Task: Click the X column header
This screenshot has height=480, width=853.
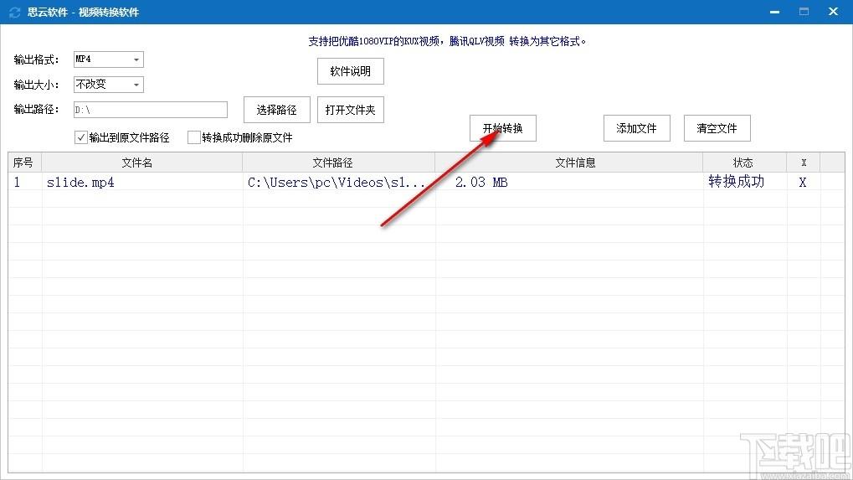Action: coord(804,163)
